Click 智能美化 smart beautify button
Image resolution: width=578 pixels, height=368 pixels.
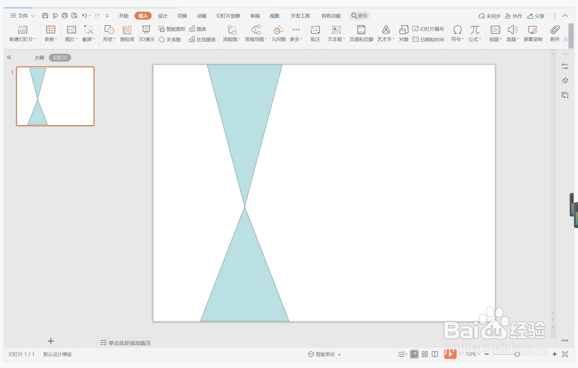point(324,354)
